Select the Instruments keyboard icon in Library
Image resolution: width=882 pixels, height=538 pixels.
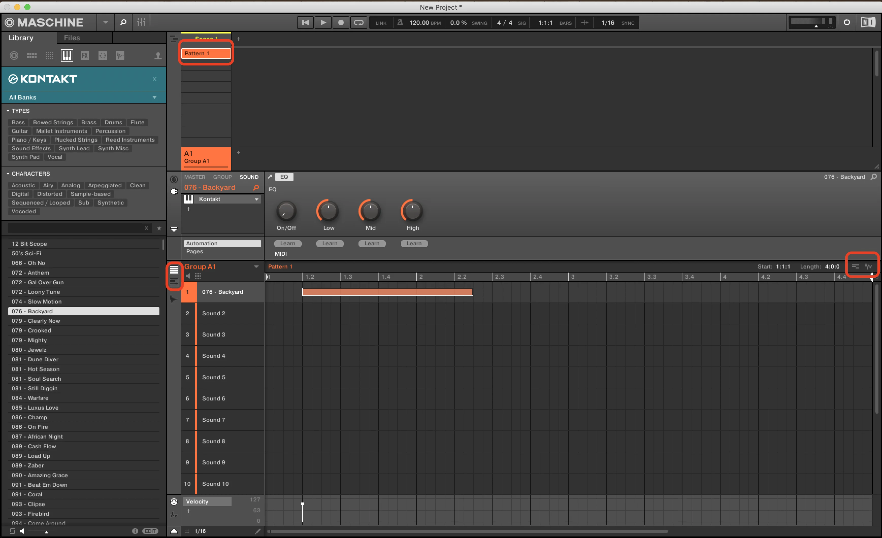67,55
